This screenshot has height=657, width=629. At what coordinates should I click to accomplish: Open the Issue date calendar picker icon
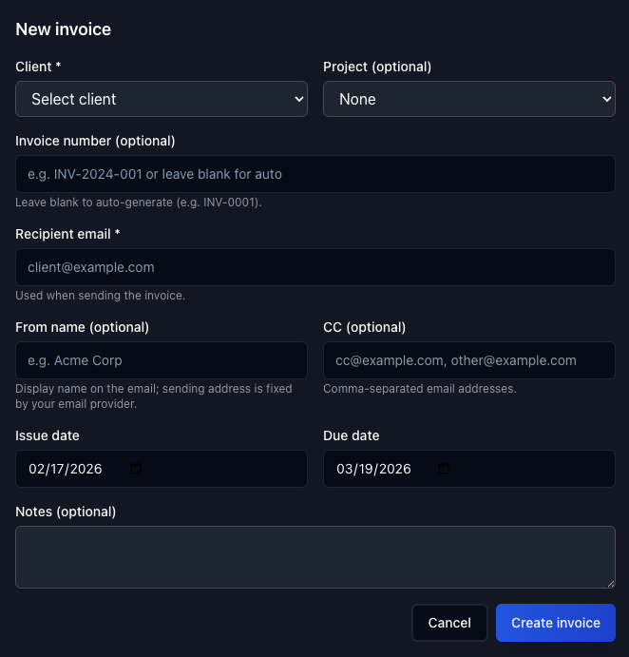coord(135,469)
